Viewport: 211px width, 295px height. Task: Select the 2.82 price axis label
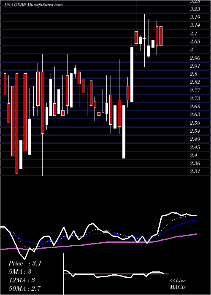pos(195,82)
